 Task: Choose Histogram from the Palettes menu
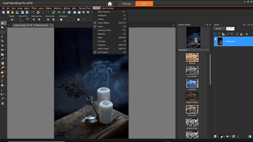point(102,15)
